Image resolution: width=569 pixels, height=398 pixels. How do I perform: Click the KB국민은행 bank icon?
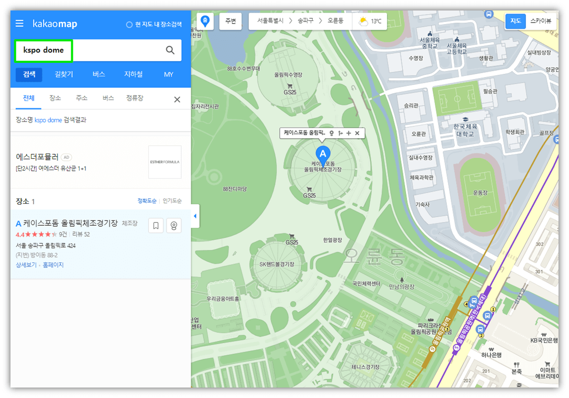click(543, 335)
